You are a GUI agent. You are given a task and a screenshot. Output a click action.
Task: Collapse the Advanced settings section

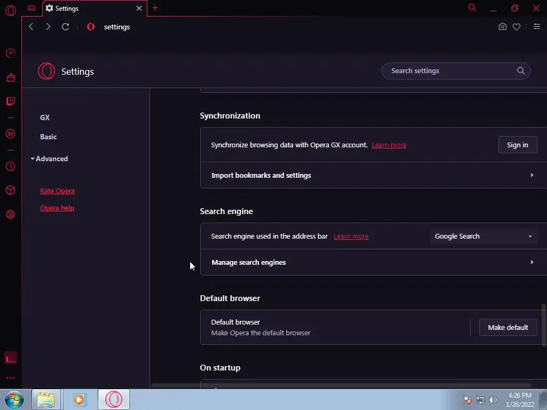49,159
